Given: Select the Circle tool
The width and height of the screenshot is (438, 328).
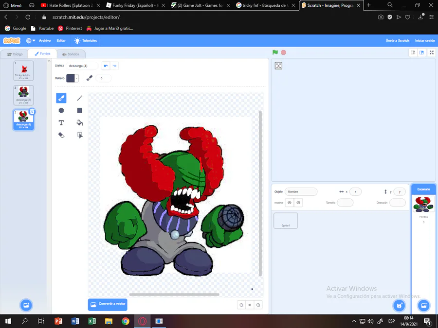Looking at the screenshot, I should click(61, 110).
